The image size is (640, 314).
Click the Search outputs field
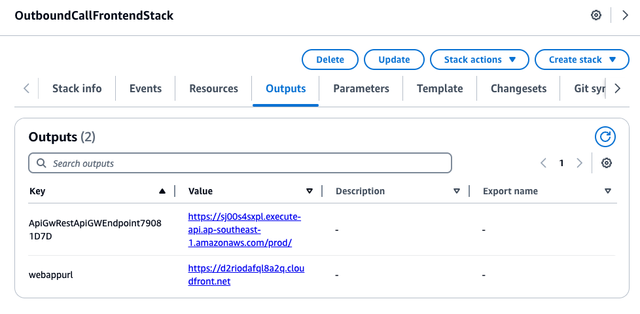240,163
